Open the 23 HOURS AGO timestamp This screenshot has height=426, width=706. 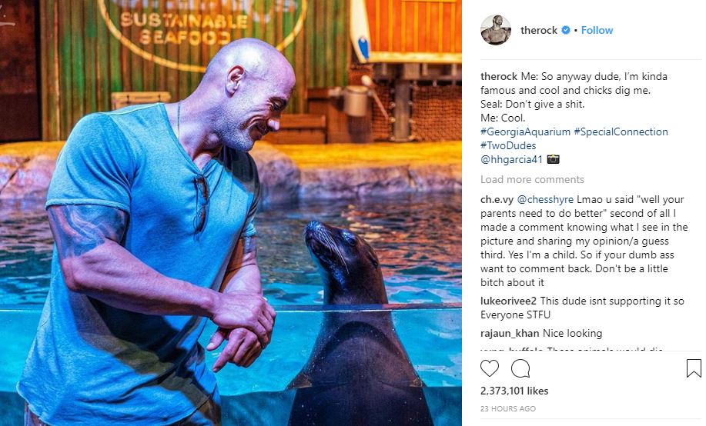[x=508, y=409]
